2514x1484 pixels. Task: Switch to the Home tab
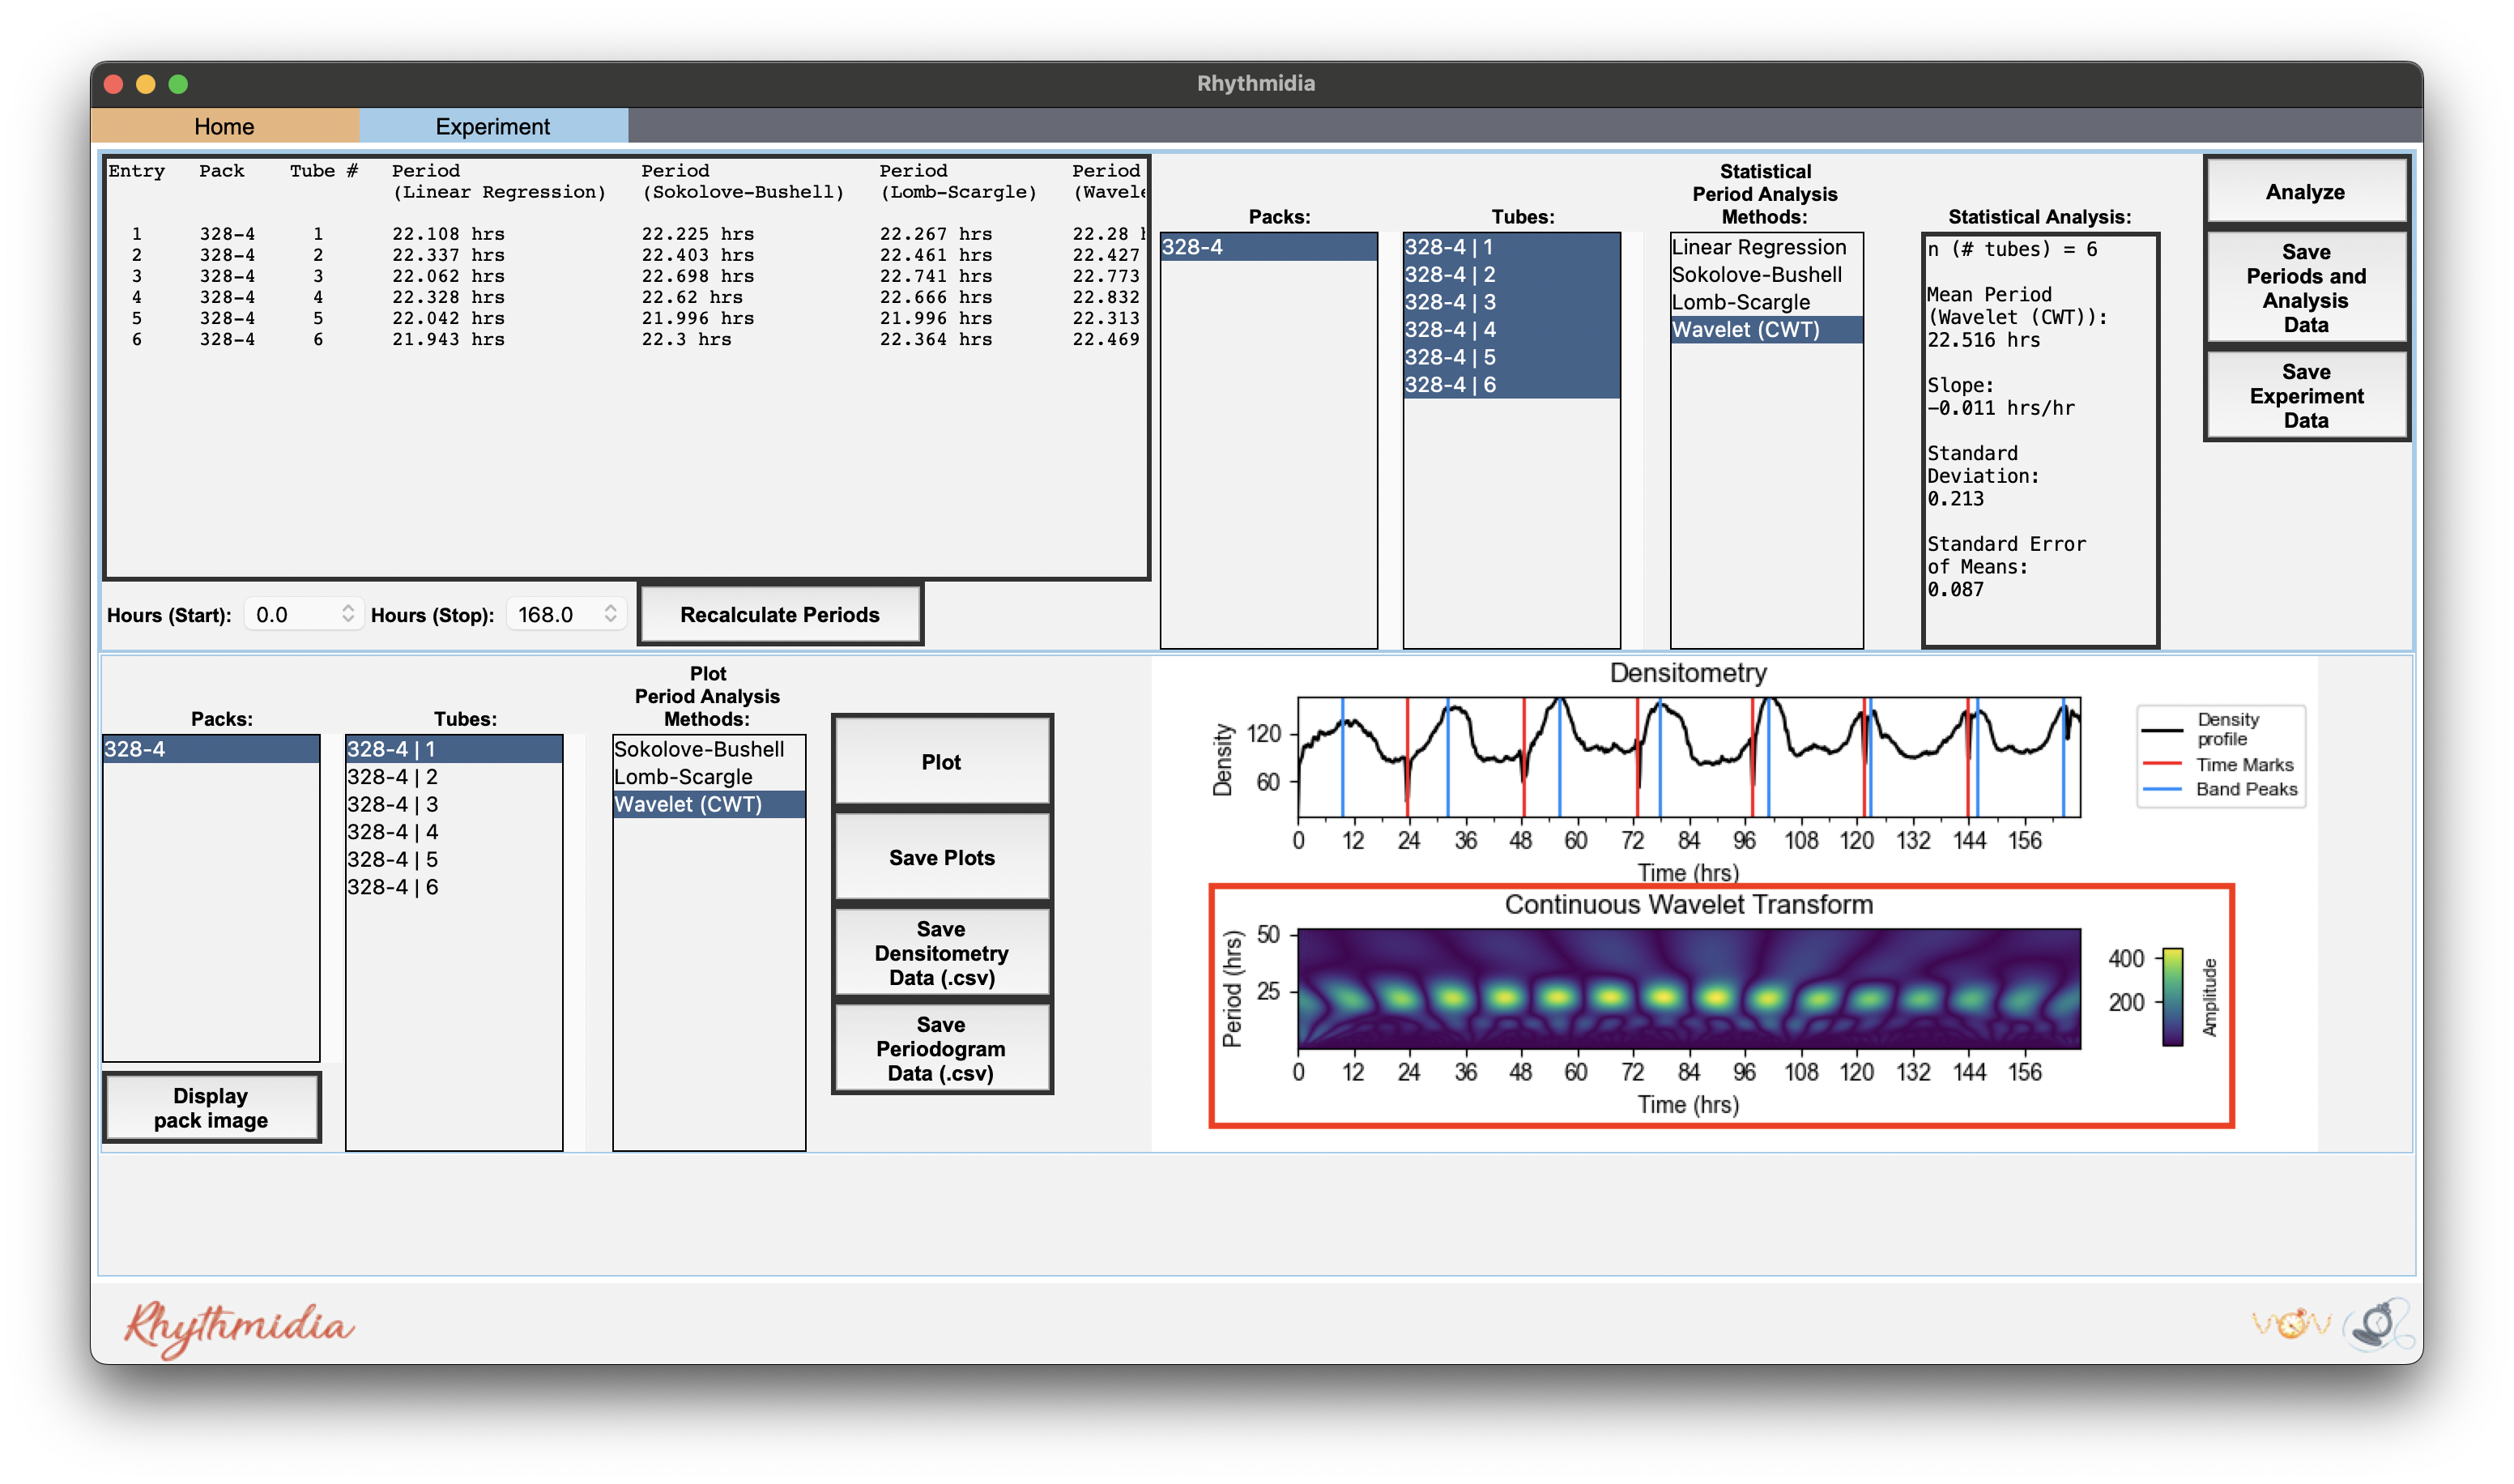tap(225, 126)
